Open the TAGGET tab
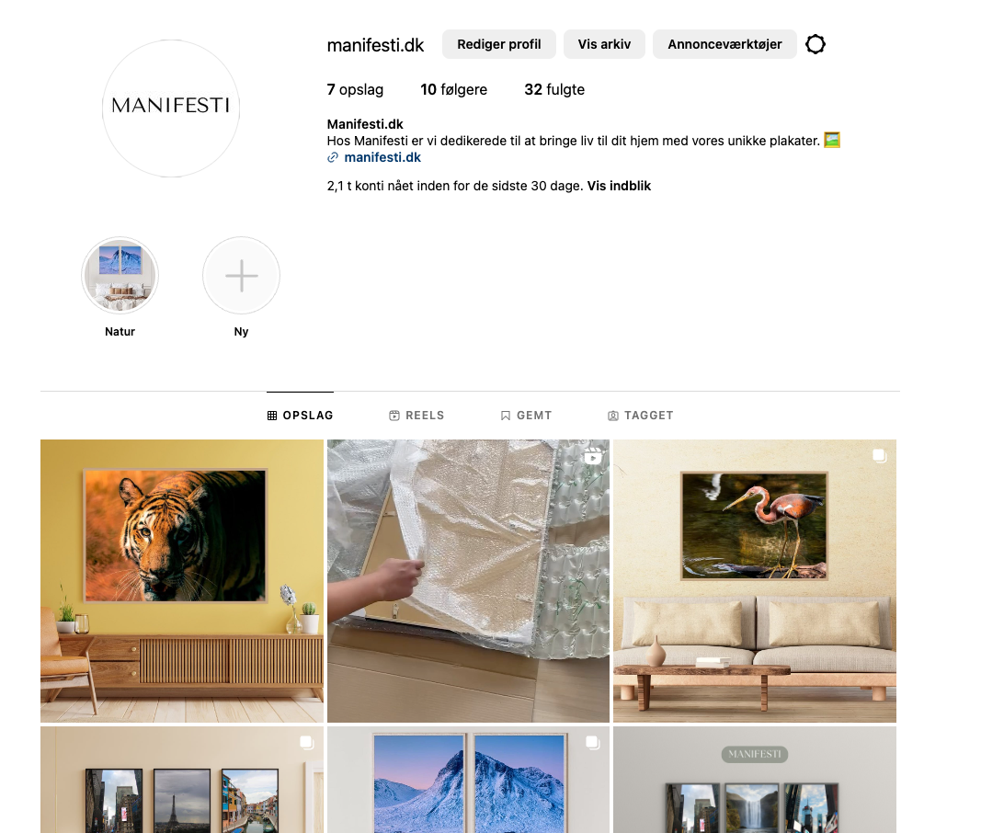 tap(641, 416)
